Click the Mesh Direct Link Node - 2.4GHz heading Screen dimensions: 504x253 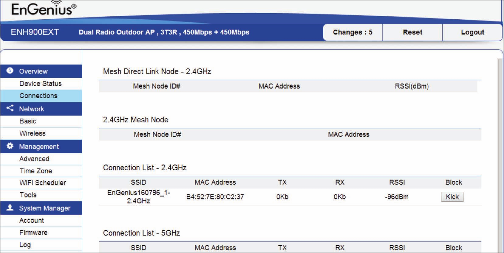(x=157, y=71)
